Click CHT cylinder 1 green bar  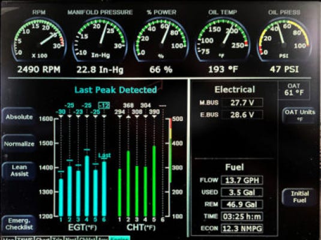tap(120, 193)
